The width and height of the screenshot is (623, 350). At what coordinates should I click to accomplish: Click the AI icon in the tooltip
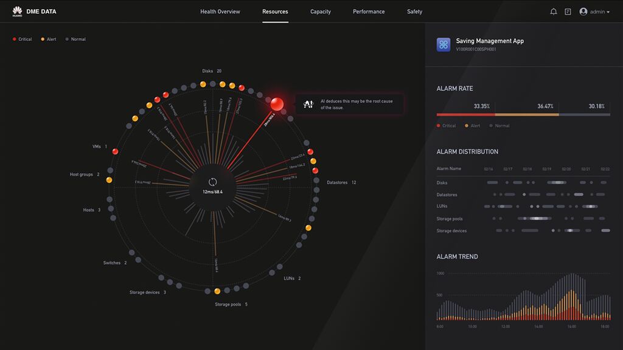(x=308, y=104)
